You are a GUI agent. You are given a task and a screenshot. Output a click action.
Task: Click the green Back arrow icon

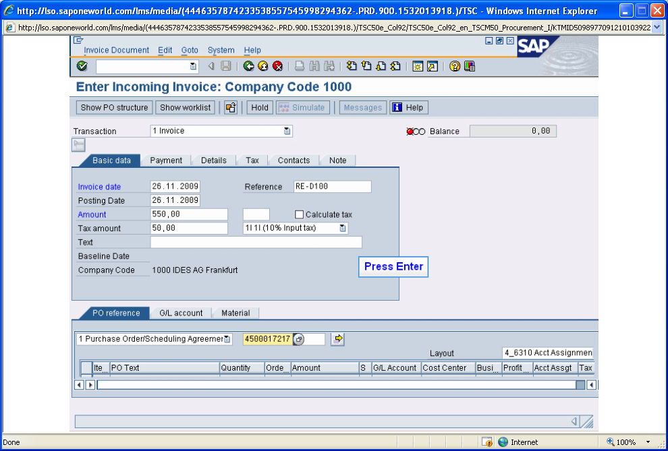[x=249, y=66]
